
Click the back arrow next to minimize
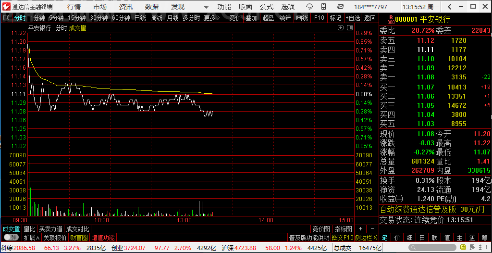[x=450, y=7]
